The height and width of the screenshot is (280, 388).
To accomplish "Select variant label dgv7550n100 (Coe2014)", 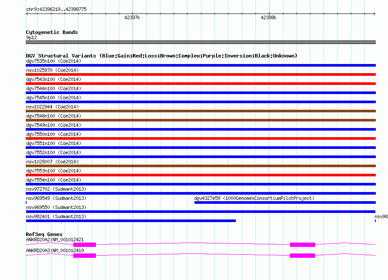I will pos(54,134).
